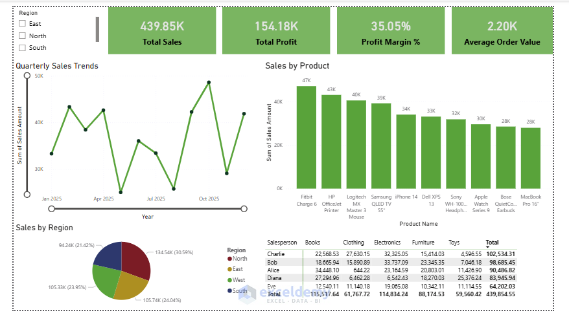Click the Apple Watch Series 9 bar
This screenshot has height=315, width=569.
pyautogui.click(x=481, y=157)
